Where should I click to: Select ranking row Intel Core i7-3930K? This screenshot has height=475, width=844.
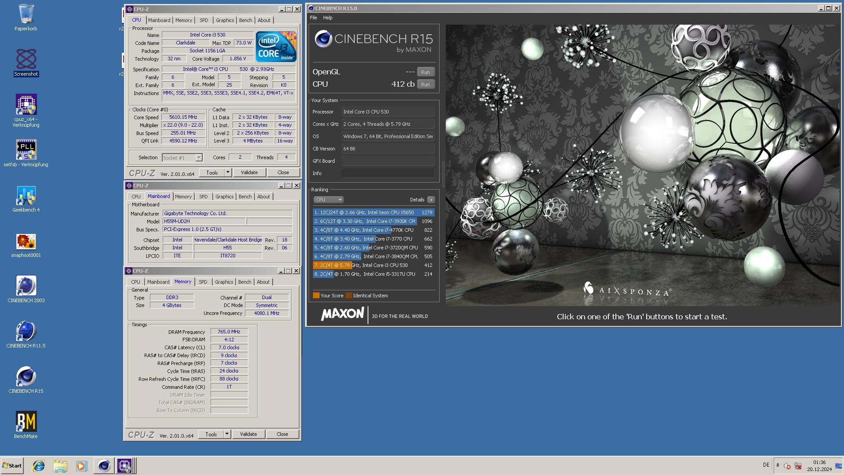(373, 221)
